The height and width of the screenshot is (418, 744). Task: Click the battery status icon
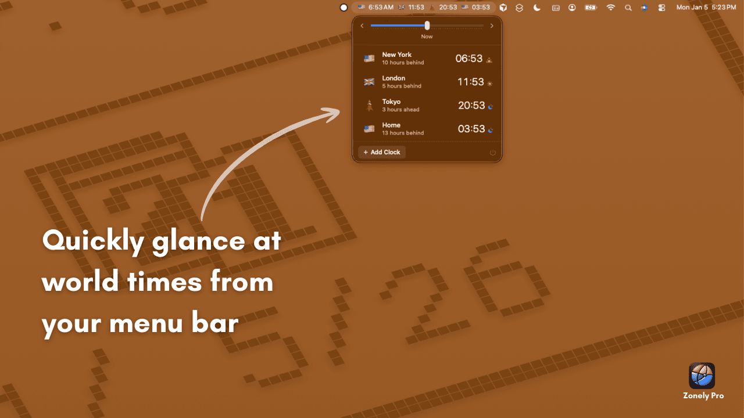tap(591, 8)
